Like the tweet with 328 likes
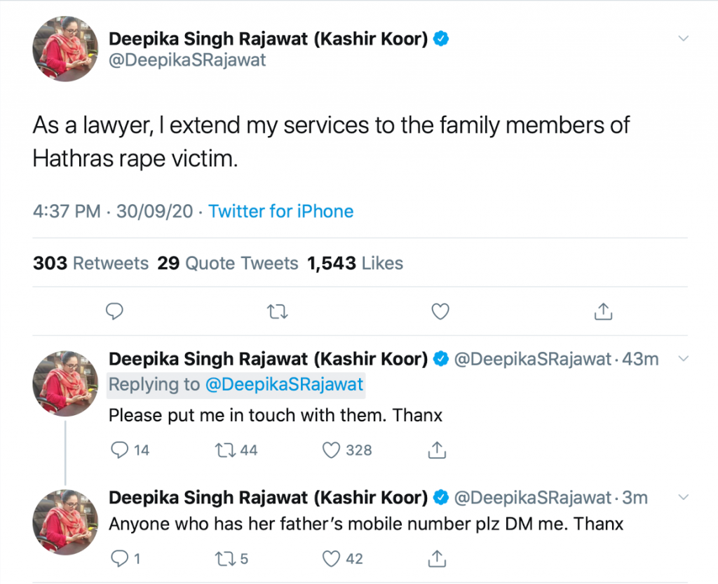This screenshot has height=584, width=718. click(331, 450)
